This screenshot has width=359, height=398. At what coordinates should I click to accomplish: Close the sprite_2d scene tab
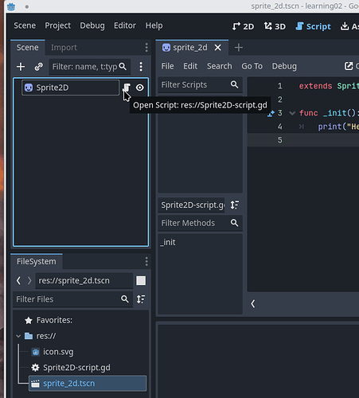[218, 48]
